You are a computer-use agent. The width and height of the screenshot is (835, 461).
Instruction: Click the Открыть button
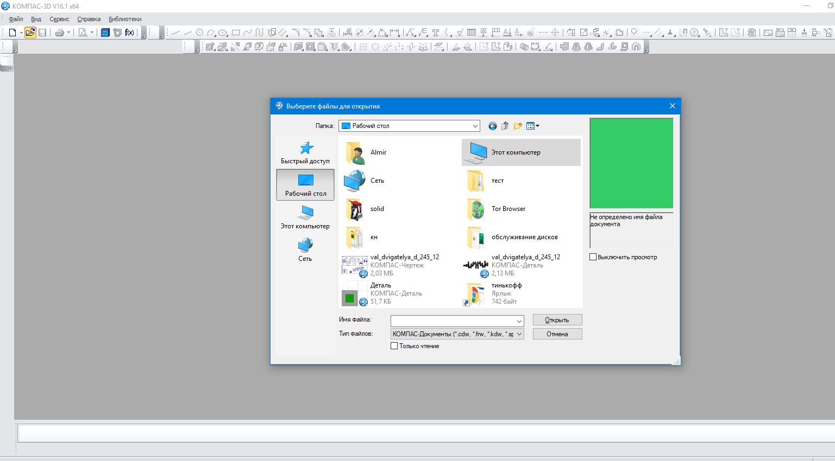(557, 320)
